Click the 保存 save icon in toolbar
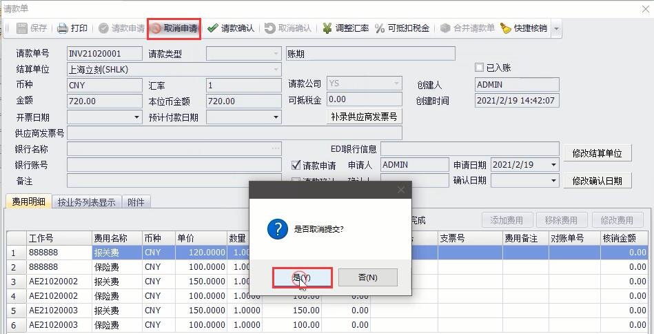654x334 pixels. [22, 28]
